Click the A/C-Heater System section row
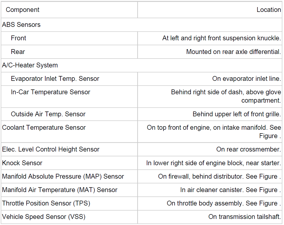Screen dimensions: 284x225 click(30, 65)
